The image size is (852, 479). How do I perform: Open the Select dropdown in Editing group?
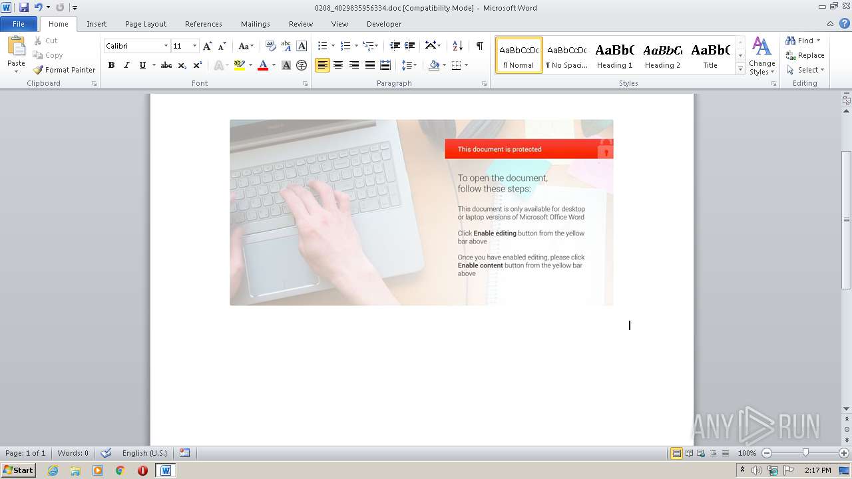coord(805,70)
